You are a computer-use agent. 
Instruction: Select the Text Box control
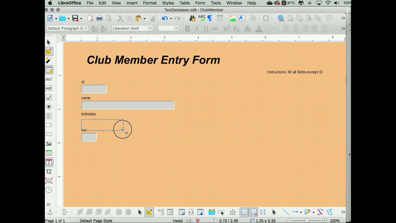point(49,88)
